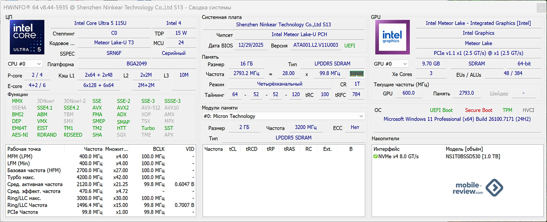Select the Shenzhen Ninkear S13 motherboard field
This screenshot has height=222, width=547.
[283, 25]
